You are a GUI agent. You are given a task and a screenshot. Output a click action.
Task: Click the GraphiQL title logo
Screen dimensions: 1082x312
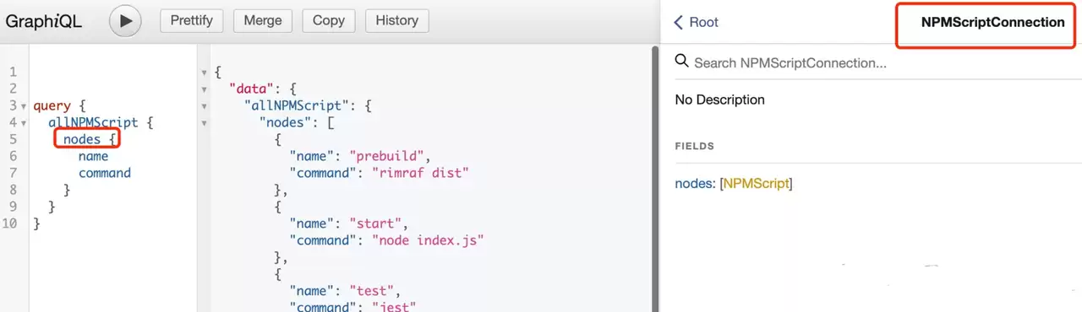point(44,21)
